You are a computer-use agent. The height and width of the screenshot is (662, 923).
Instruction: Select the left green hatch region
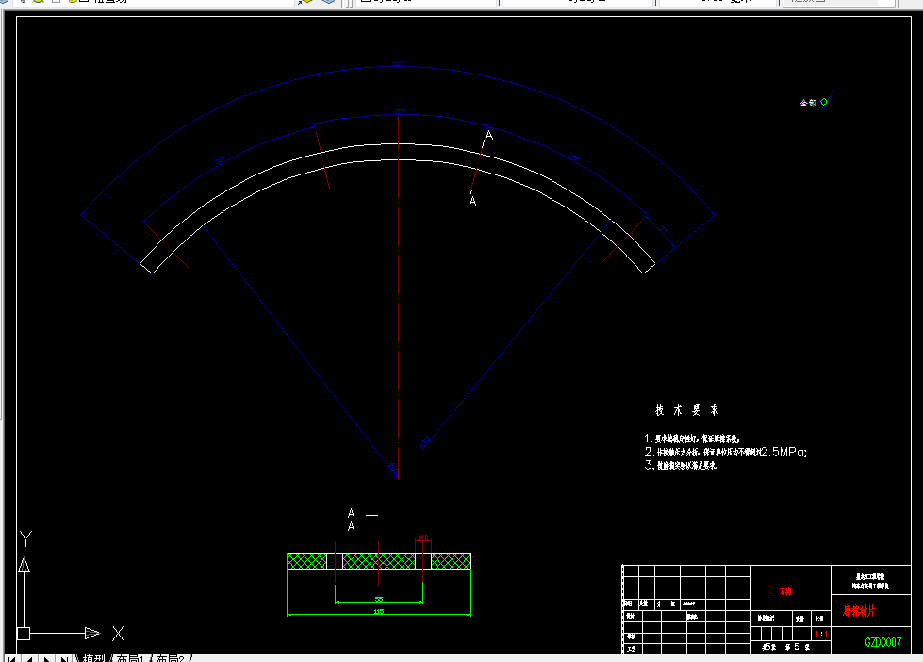tap(306, 561)
